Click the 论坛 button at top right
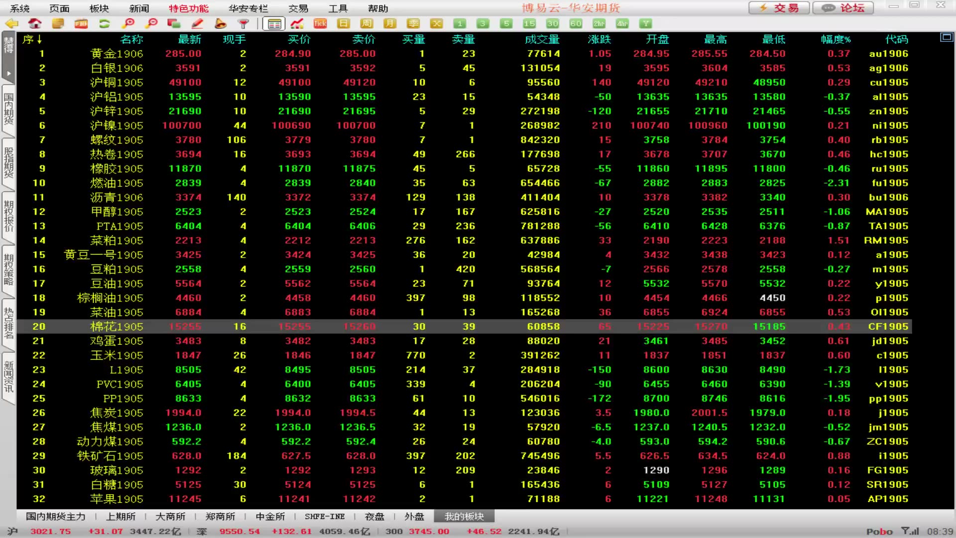 tap(843, 8)
